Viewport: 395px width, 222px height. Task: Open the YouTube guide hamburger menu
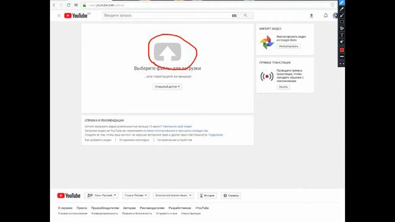click(x=59, y=15)
